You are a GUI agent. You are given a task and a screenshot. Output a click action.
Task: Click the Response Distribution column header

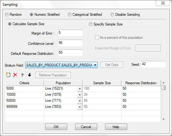tap(141, 83)
